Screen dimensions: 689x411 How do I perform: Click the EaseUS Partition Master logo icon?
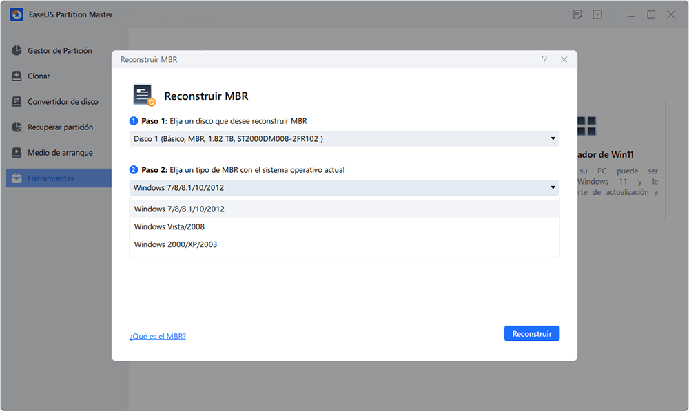pos(17,14)
